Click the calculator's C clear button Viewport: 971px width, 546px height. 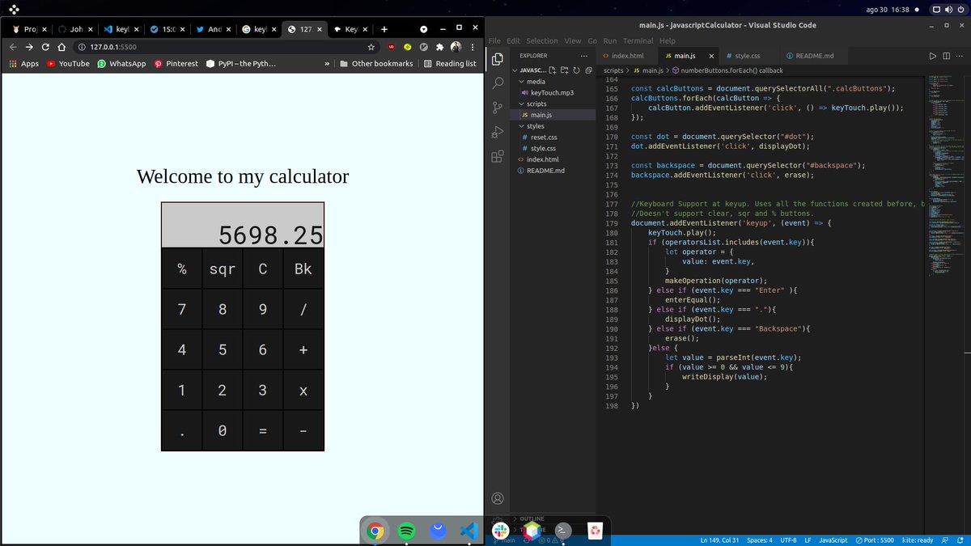[263, 269]
